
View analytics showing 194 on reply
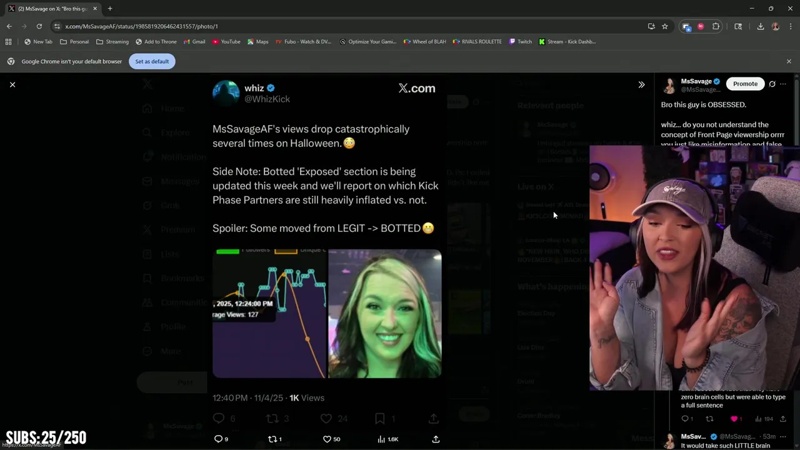pos(764,419)
